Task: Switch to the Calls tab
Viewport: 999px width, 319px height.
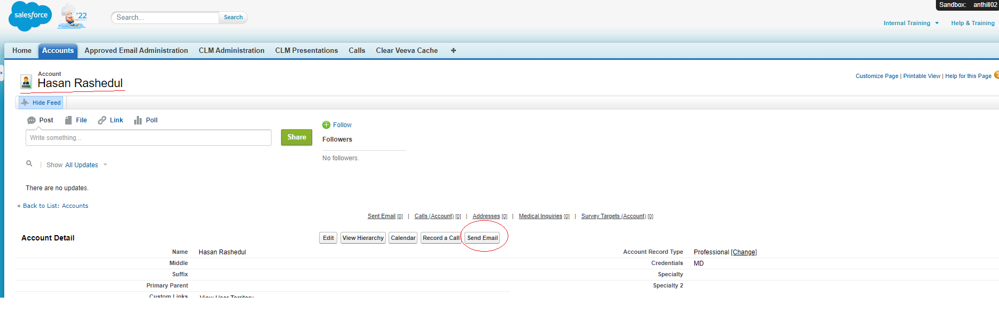Action: click(x=357, y=51)
